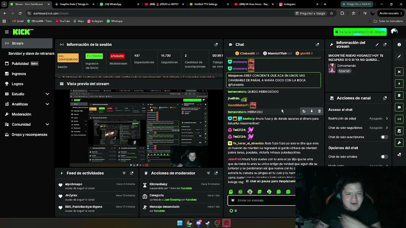Image resolution: width=406 pixels, height=228 pixels.
Task: Pick the first green emote above message box
Action: point(231,192)
